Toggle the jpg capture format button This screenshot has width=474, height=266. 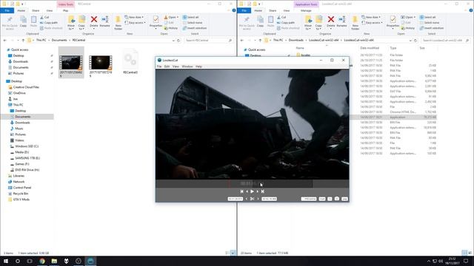tap(344, 199)
